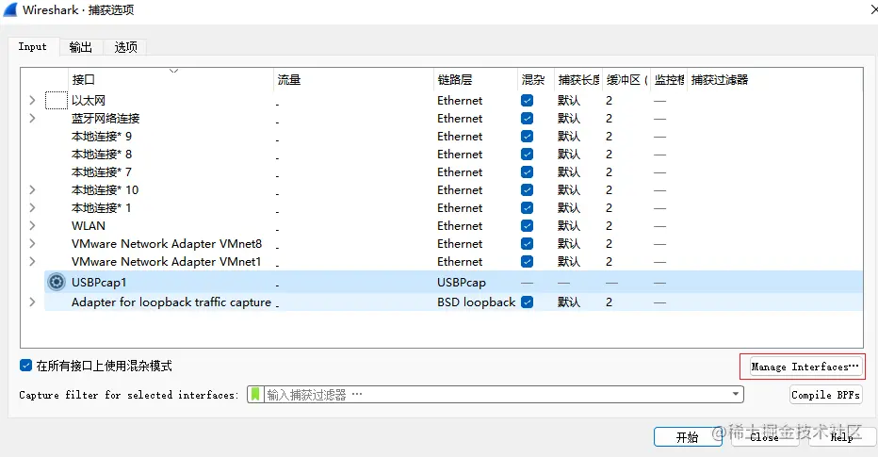
Task: Click the Wireshark shark fin title icon
Action: click(10, 10)
